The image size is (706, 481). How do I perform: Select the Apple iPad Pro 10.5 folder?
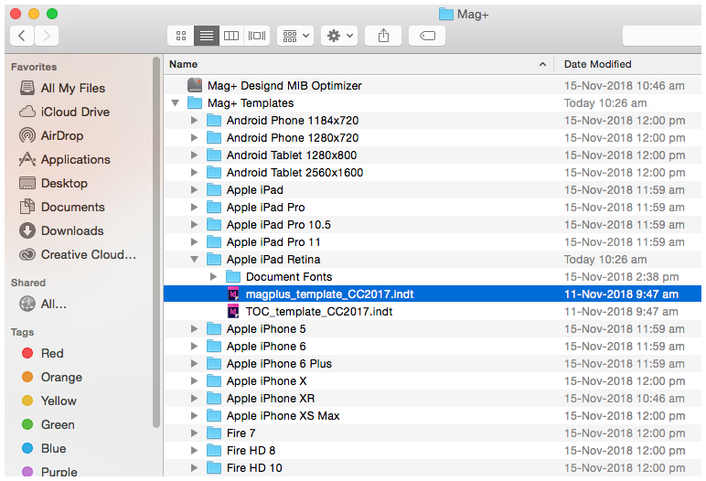(x=433, y=225)
